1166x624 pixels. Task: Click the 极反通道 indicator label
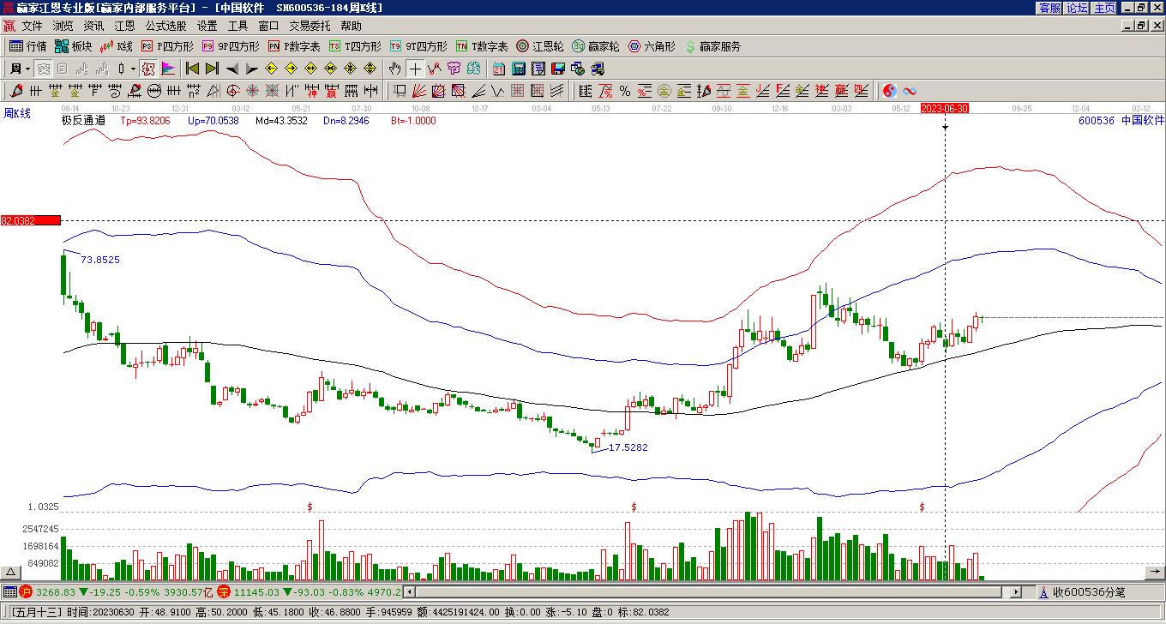[83, 121]
